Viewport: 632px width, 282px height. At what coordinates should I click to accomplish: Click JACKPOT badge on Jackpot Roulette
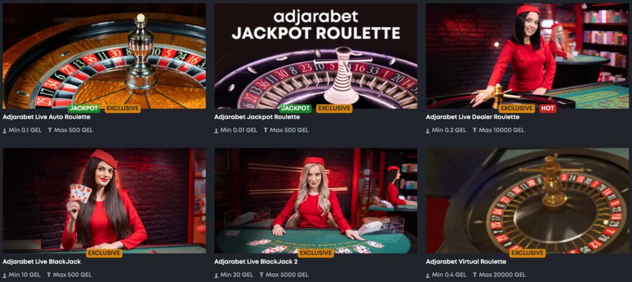296,109
